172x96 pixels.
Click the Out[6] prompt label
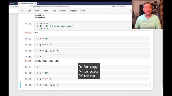(x=29, y=61)
